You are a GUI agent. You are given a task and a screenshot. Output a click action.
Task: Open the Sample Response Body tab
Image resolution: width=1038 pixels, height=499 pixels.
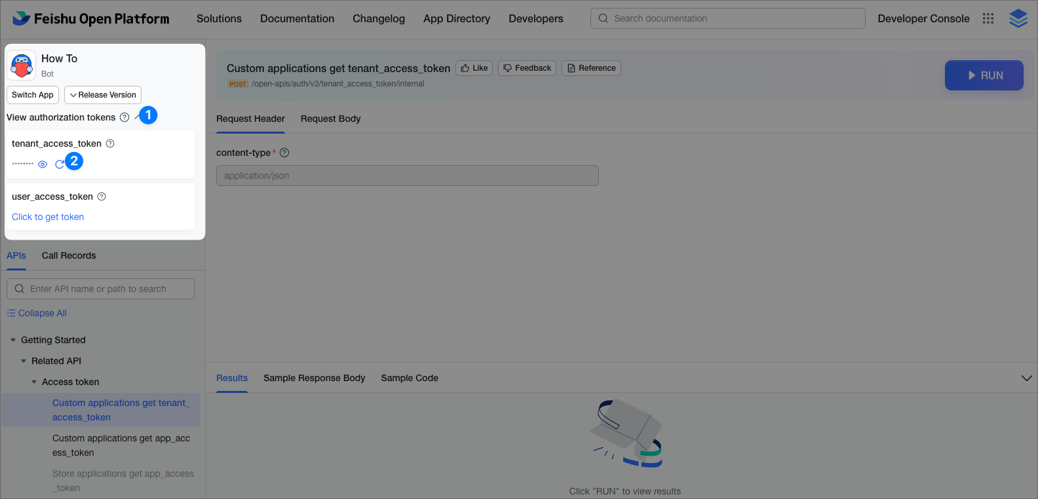pos(315,378)
